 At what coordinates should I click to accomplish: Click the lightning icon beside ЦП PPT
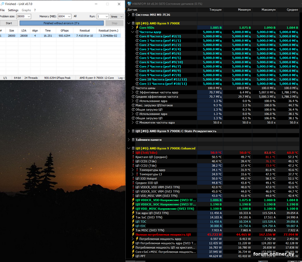click(x=133, y=256)
